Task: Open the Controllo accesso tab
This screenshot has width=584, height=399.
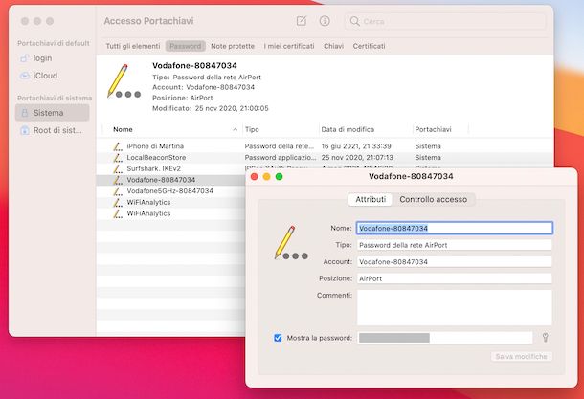Action: coord(433,199)
